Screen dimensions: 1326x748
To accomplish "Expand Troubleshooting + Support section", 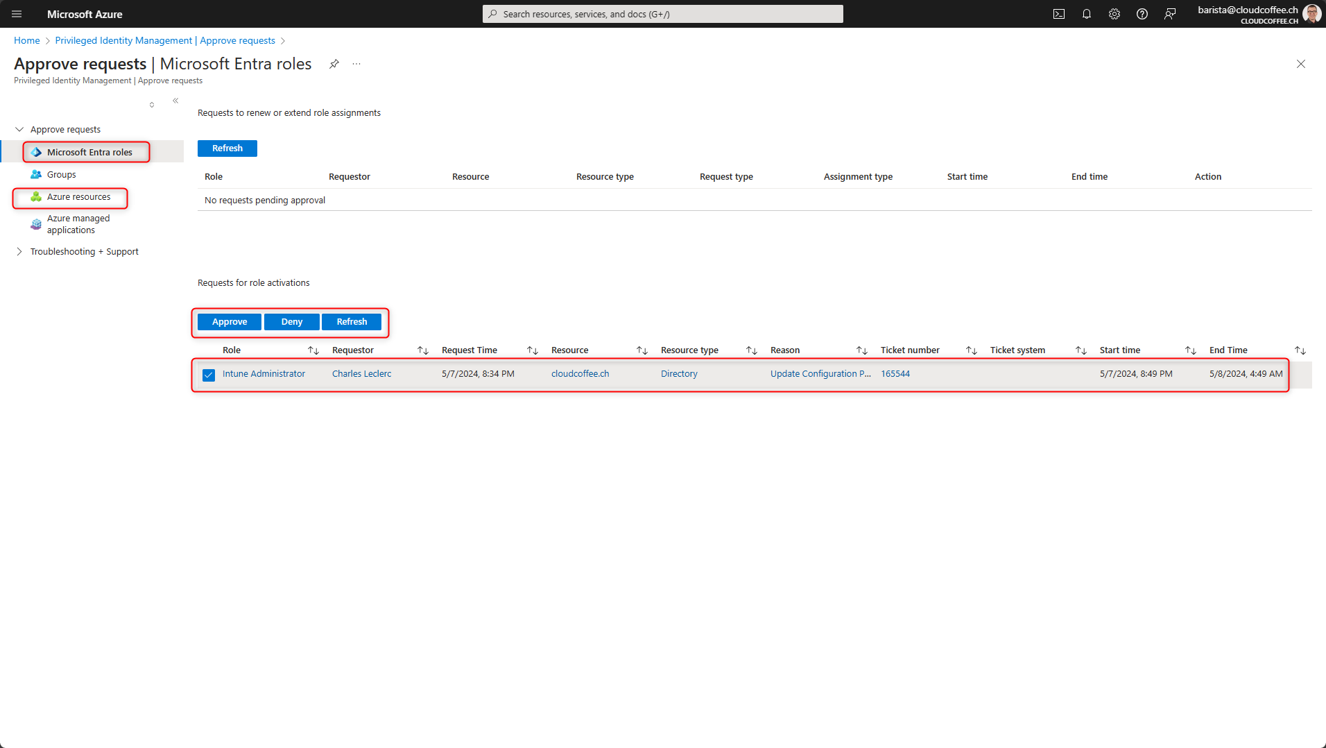I will click(19, 251).
